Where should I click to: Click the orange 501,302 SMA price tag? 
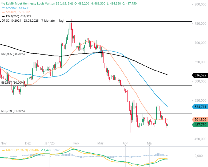coord(200,120)
